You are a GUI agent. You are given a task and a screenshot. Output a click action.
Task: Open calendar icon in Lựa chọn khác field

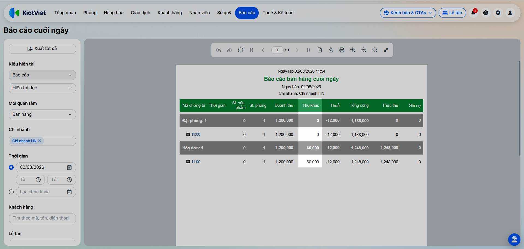coord(69,192)
